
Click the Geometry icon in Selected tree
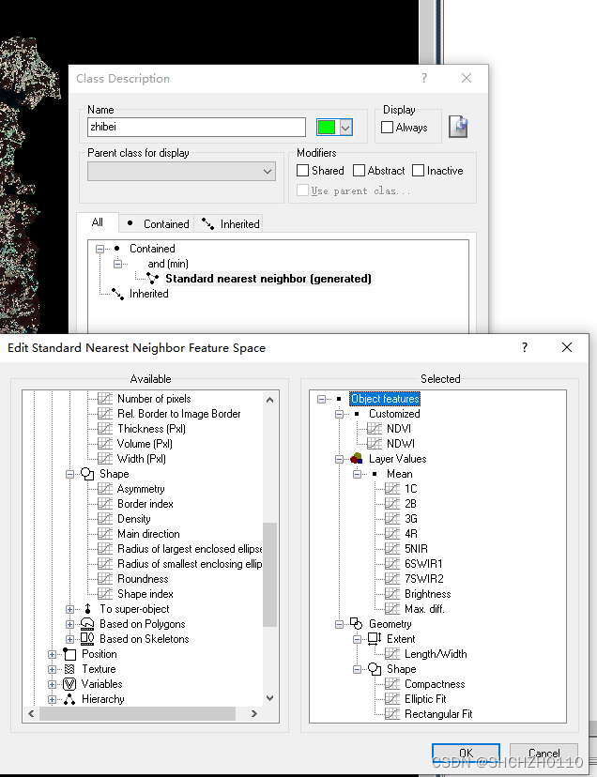356,624
